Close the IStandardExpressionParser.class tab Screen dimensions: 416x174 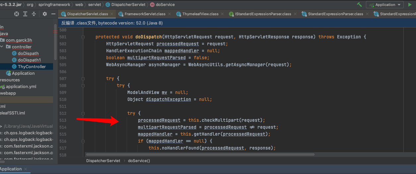coord(295,14)
